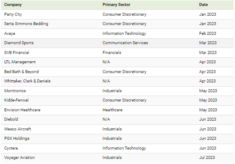Select Wesco Aircraft in the list

coord(17,129)
